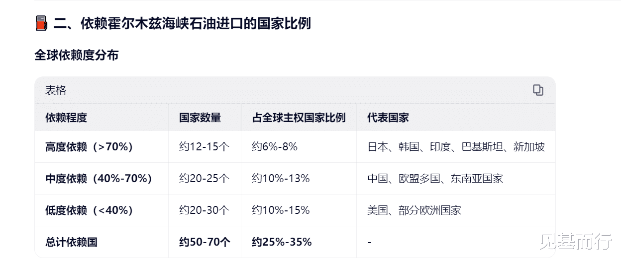Select the 国家数量 column header

200,118
